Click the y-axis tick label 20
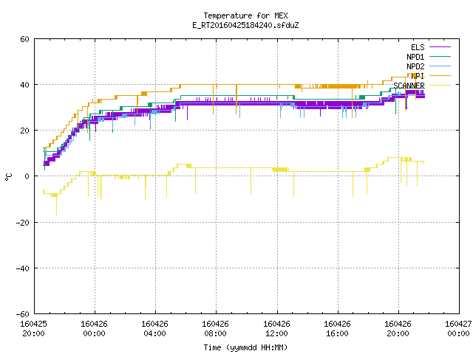The height and width of the screenshot is (354, 473). (24, 131)
